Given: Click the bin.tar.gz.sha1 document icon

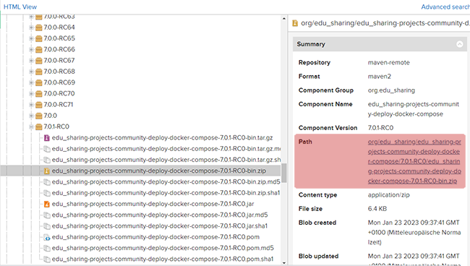Looking at the screenshot, I should 46,160.
